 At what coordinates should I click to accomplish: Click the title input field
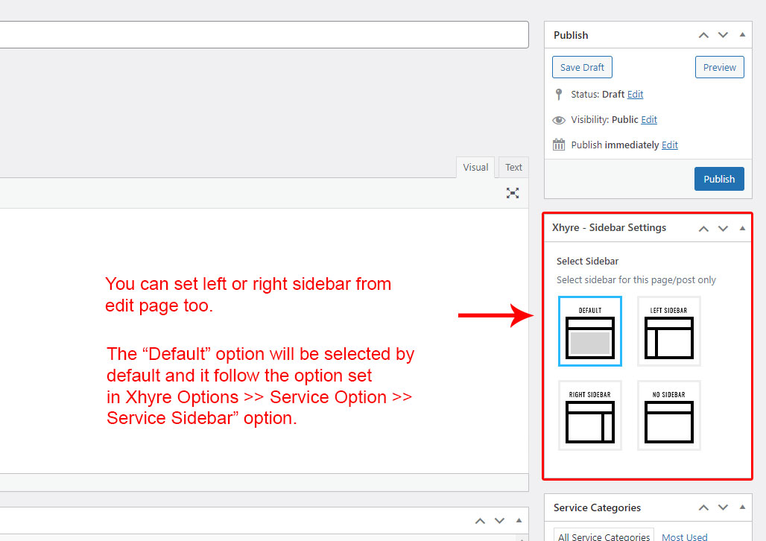pos(261,35)
